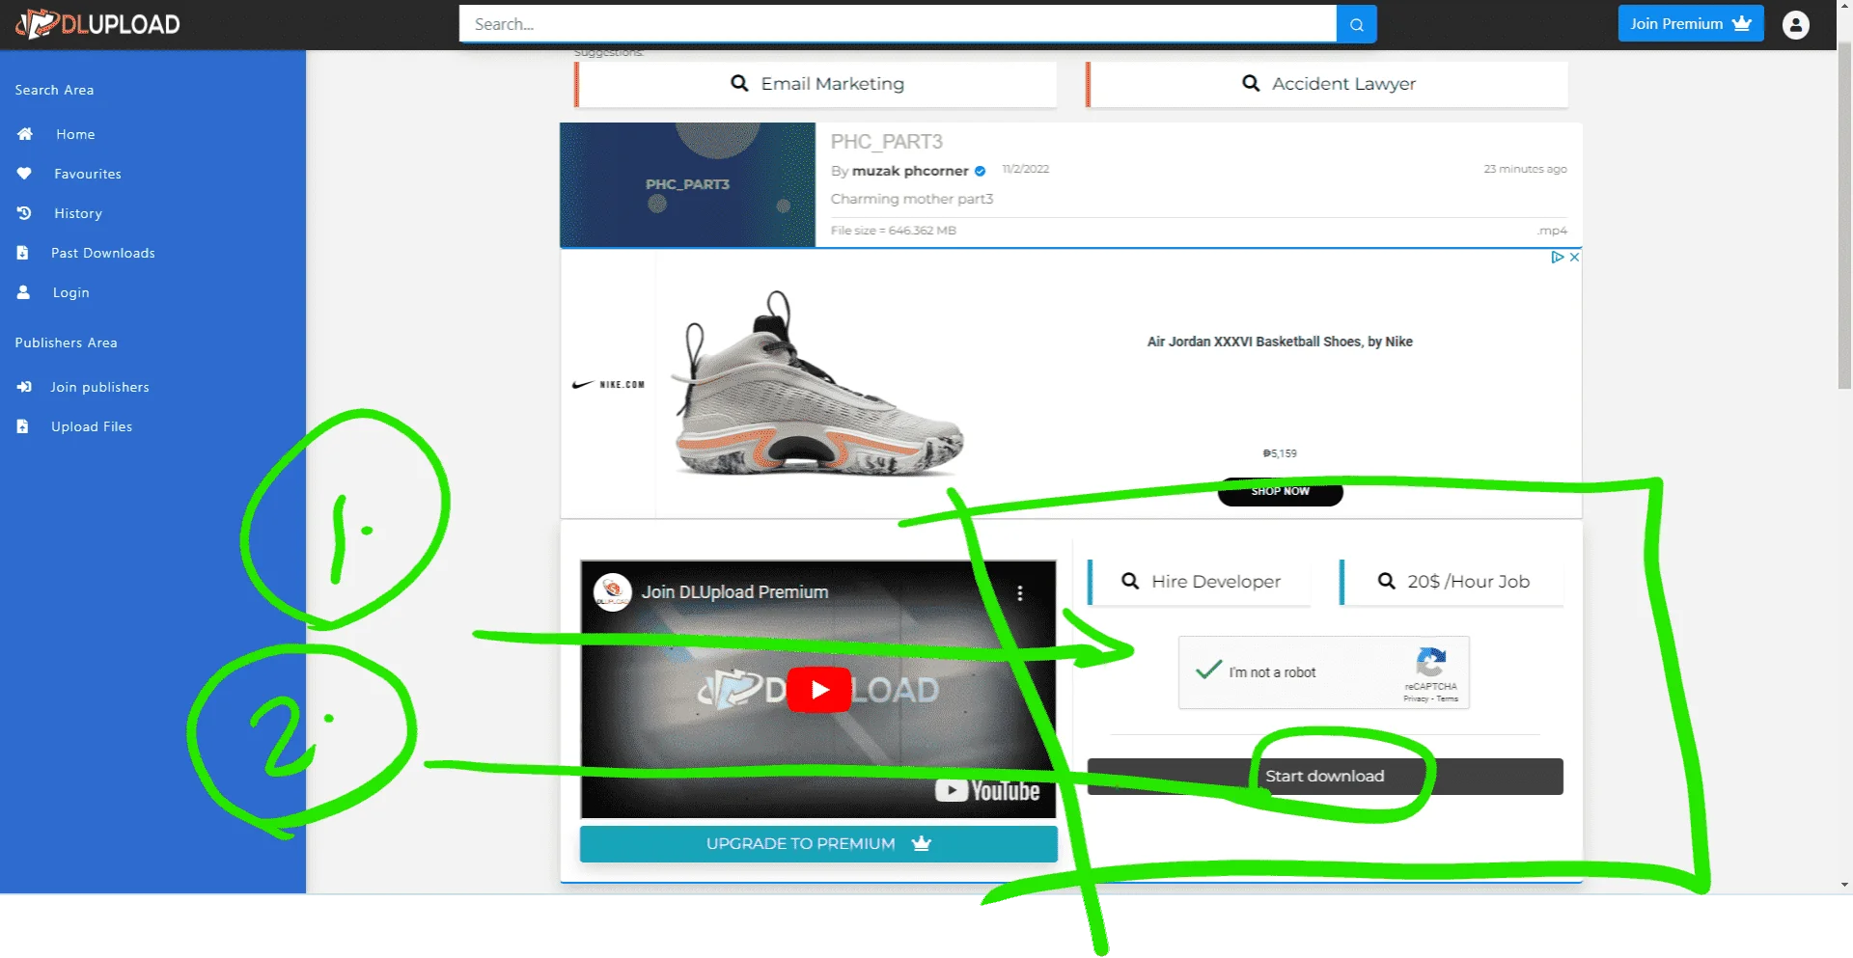Close the Nike ad with X
This screenshot has width=1853, height=958.
[x=1574, y=257]
